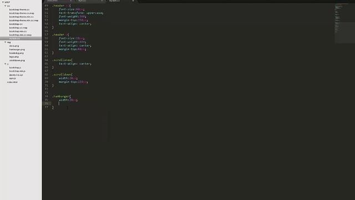The width and height of the screenshot is (355, 200).
Task: Click text-align: center on line 65
Action: [x=75, y=64]
